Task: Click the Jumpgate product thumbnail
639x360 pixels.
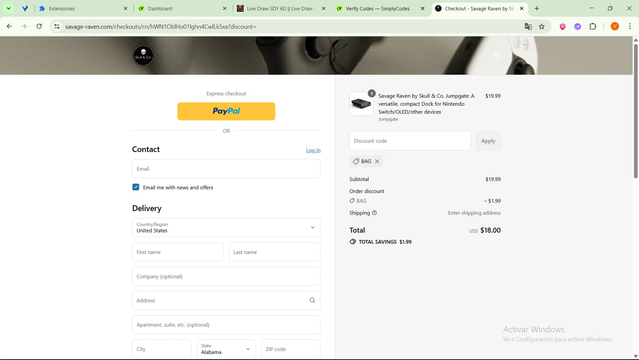Action: tap(361, 104)
